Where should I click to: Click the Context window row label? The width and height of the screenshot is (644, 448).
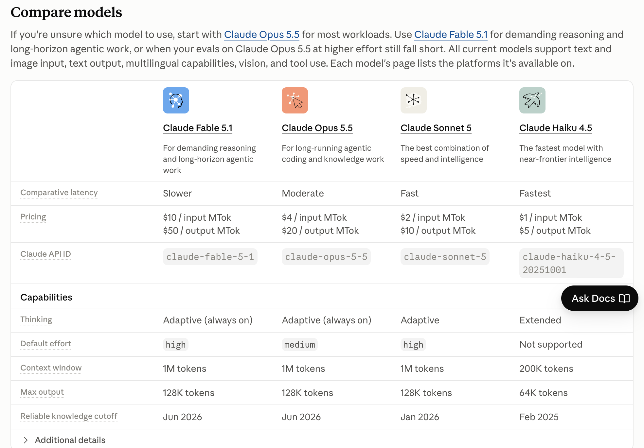point(51,368)
